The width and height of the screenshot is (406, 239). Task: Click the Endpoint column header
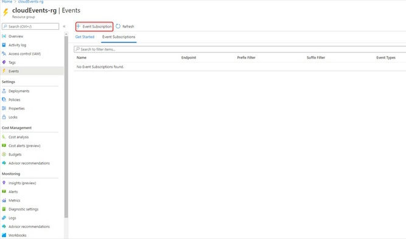tap(189, 57)
